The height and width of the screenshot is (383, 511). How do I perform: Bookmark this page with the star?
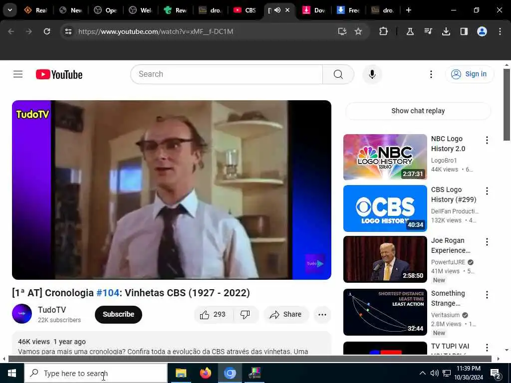click(x=358, y=31)
